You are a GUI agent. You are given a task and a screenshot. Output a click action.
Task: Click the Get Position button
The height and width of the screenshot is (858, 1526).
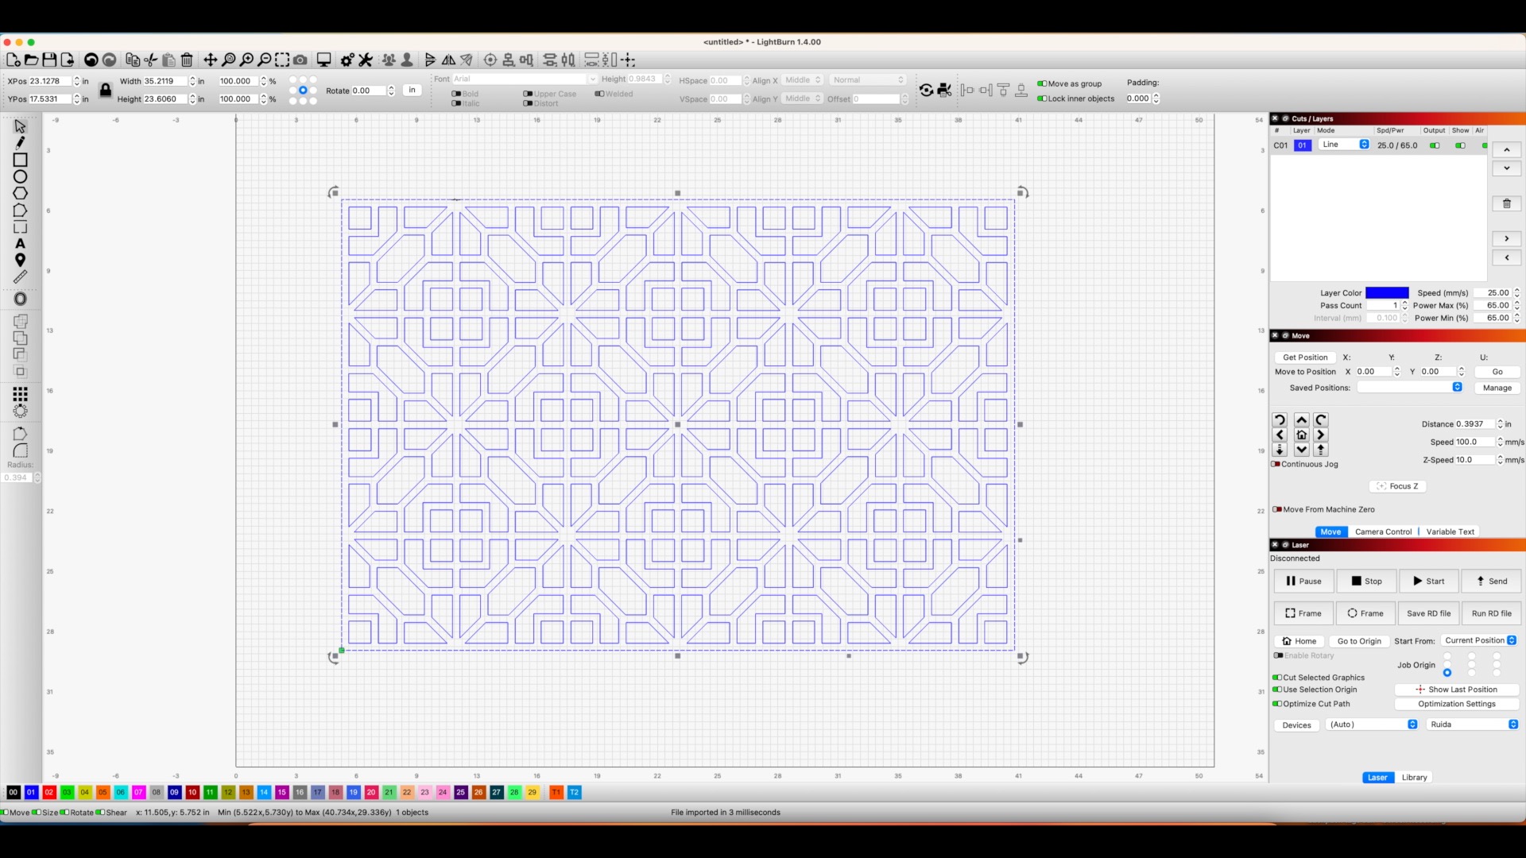click(1305, 357)
